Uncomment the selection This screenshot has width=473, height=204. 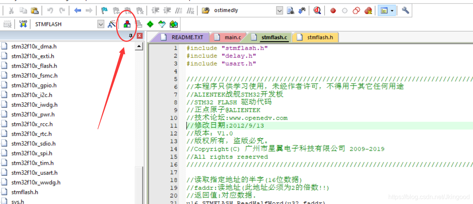[190, 10]
